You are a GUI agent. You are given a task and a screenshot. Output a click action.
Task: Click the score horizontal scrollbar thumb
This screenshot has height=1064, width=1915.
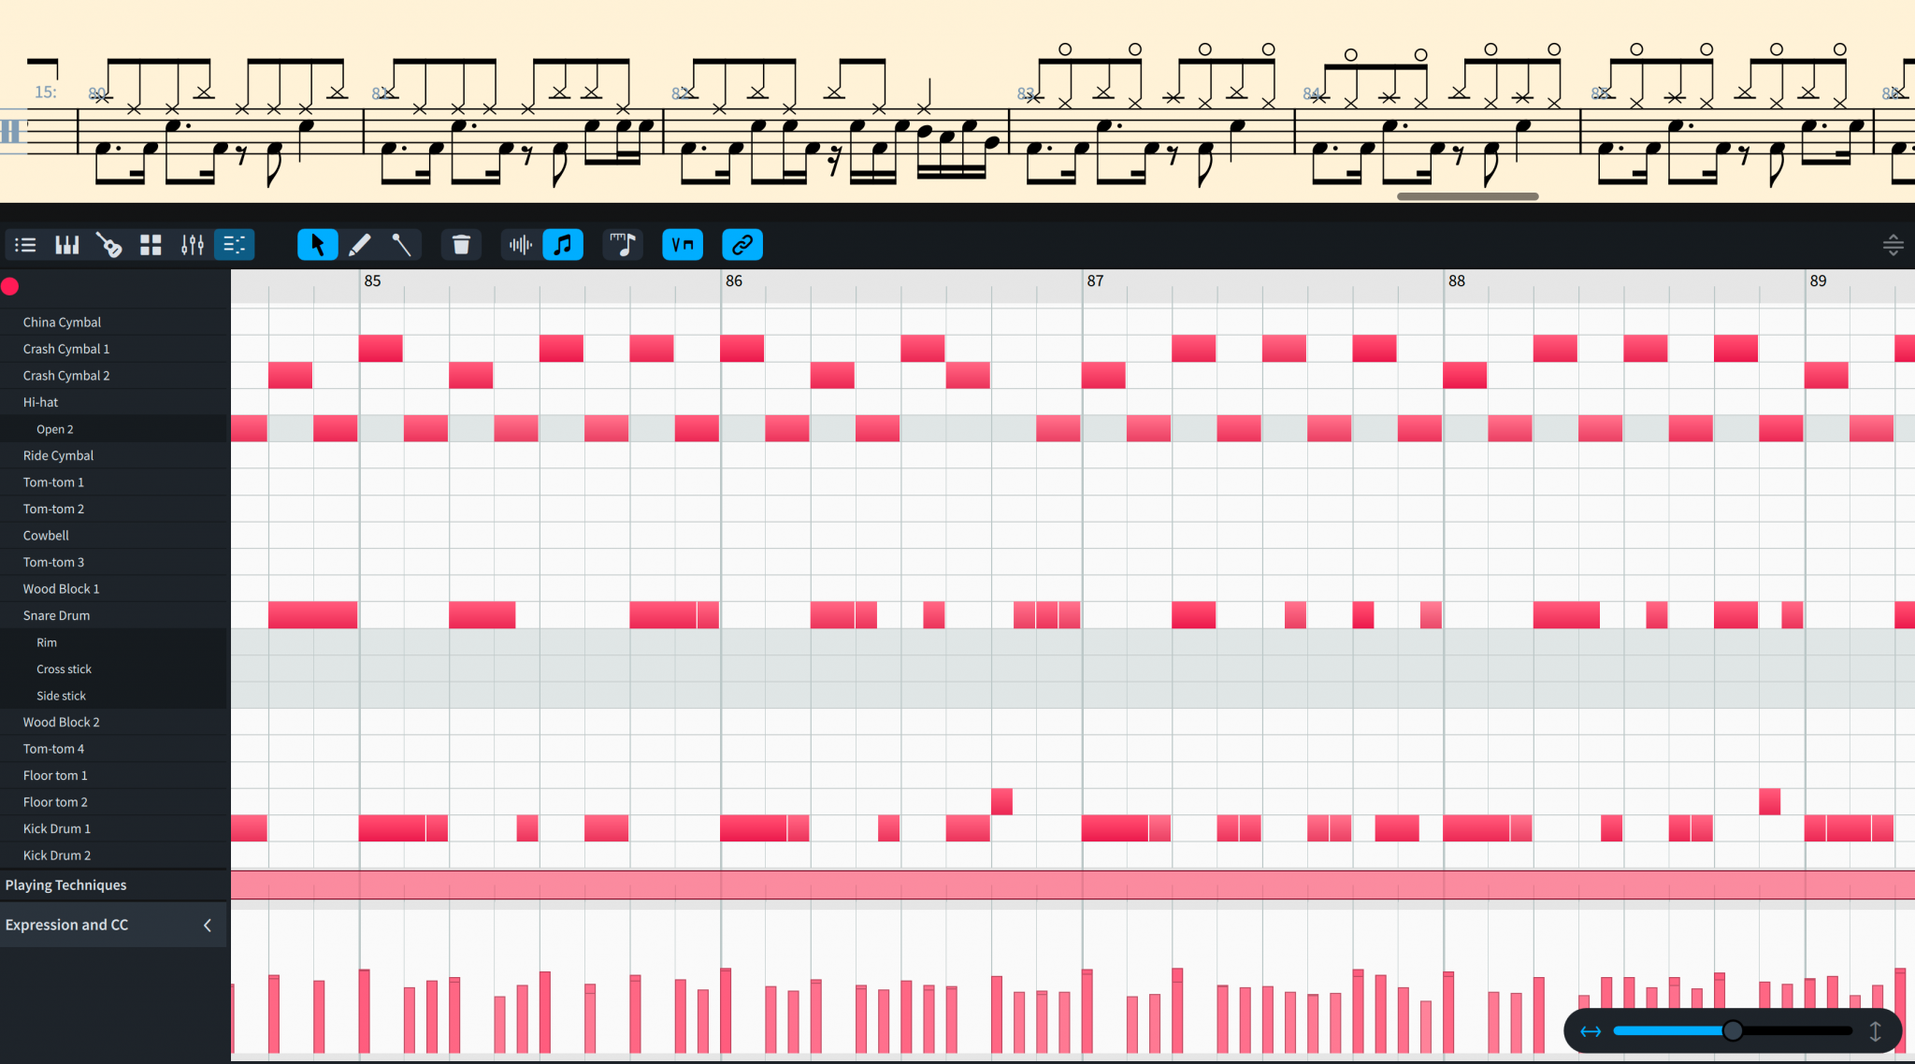coord(1467,196)
